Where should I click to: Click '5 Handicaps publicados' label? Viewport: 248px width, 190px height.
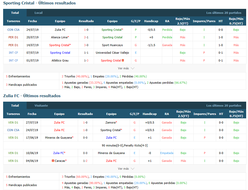pyautogui.click(x=21, y=185)
